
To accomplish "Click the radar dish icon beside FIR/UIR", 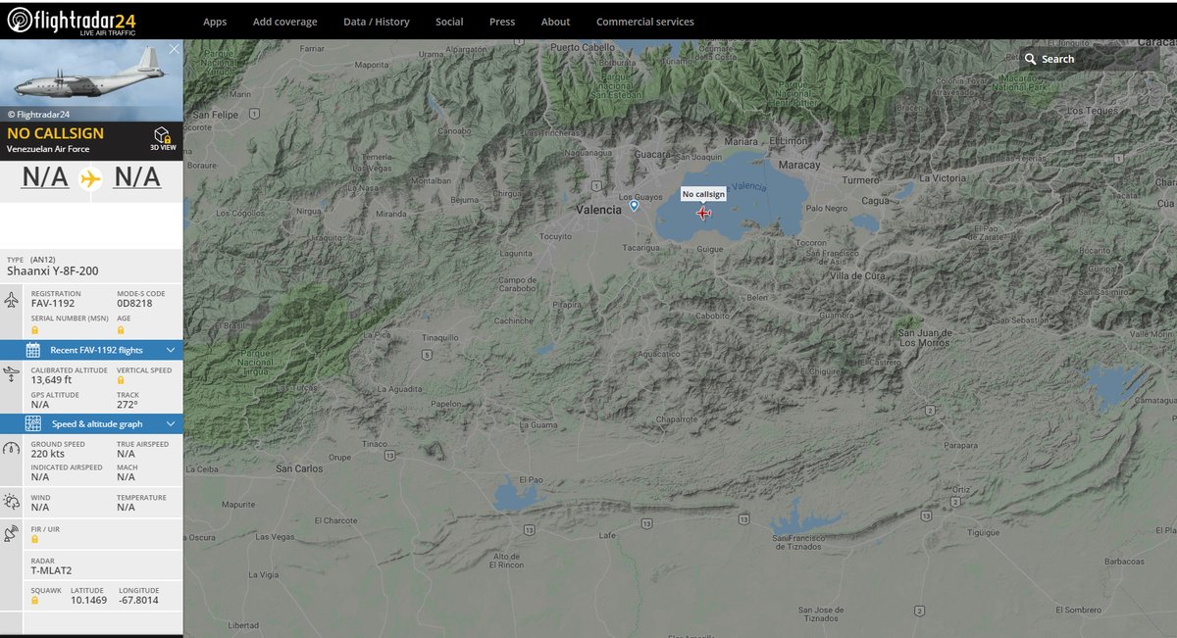I will pyautogui.click(x=11, y=534).
